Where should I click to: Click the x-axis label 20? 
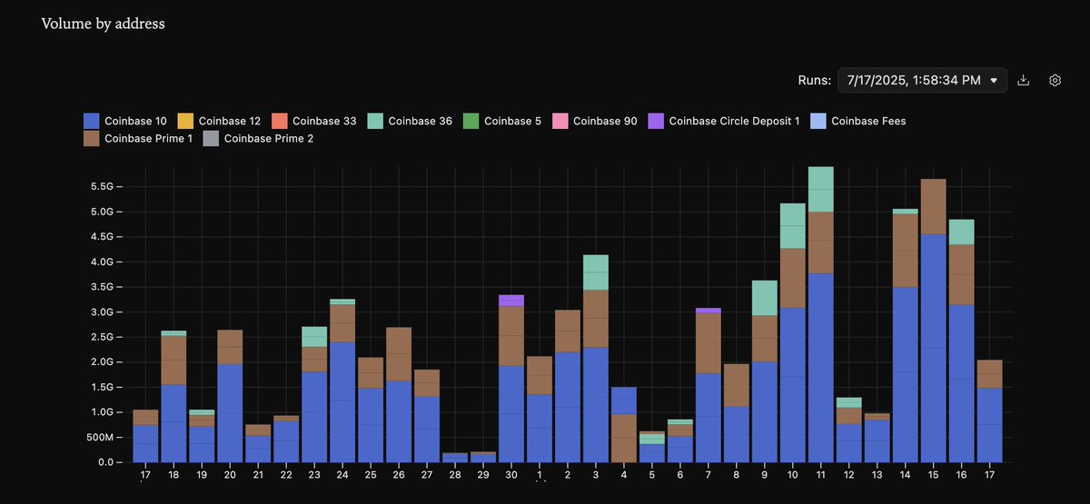[230, 476]
